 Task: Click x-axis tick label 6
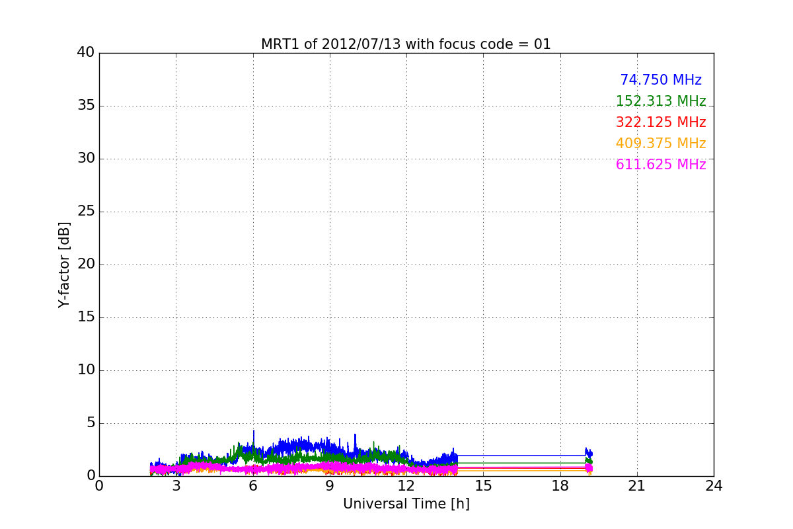252,486
